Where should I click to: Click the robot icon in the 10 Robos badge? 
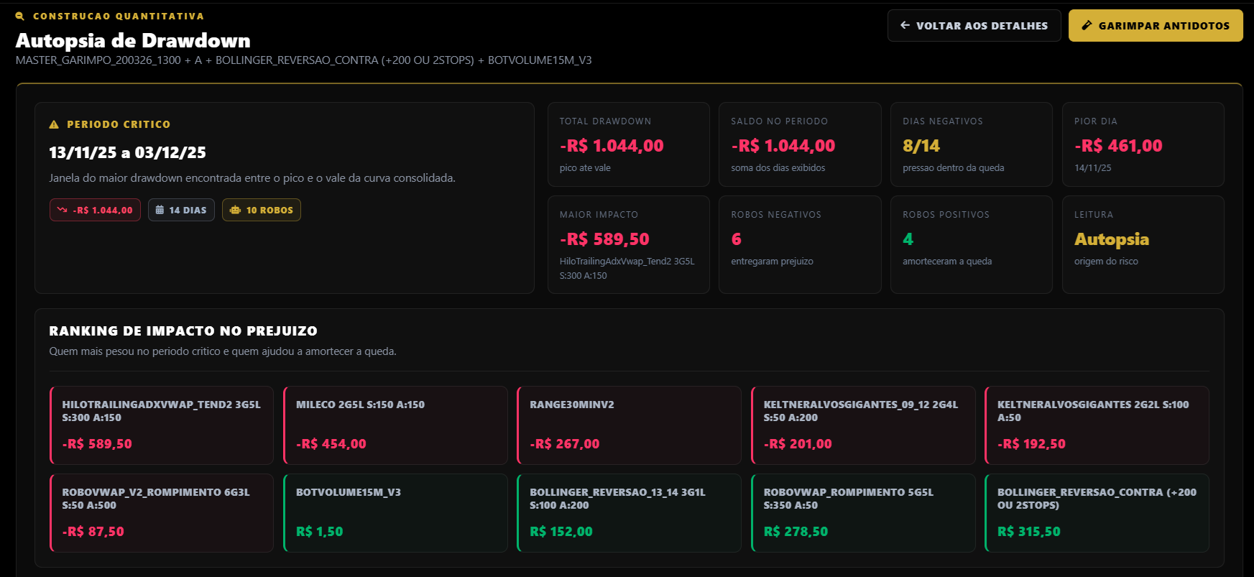pyautogui.click(x=235, y=210)
